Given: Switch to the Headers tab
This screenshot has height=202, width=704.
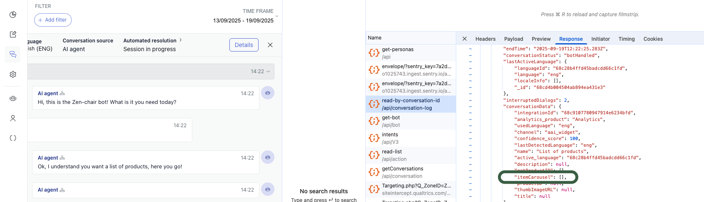Looking at the screenshot, I should click(x=485, y=39).
